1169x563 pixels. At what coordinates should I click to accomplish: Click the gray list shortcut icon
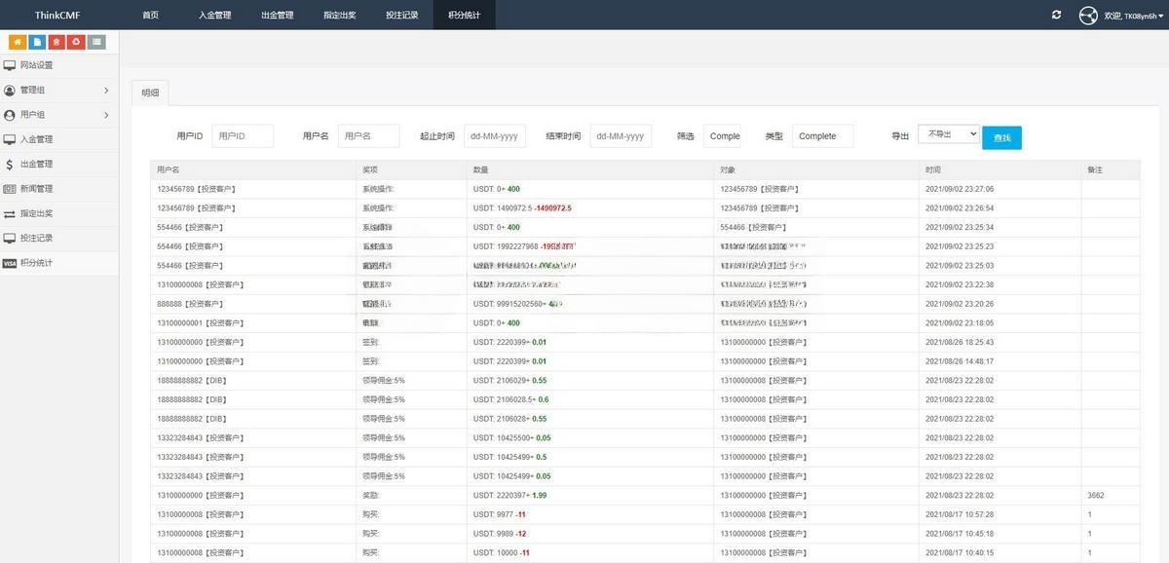[x=95, y=42]
